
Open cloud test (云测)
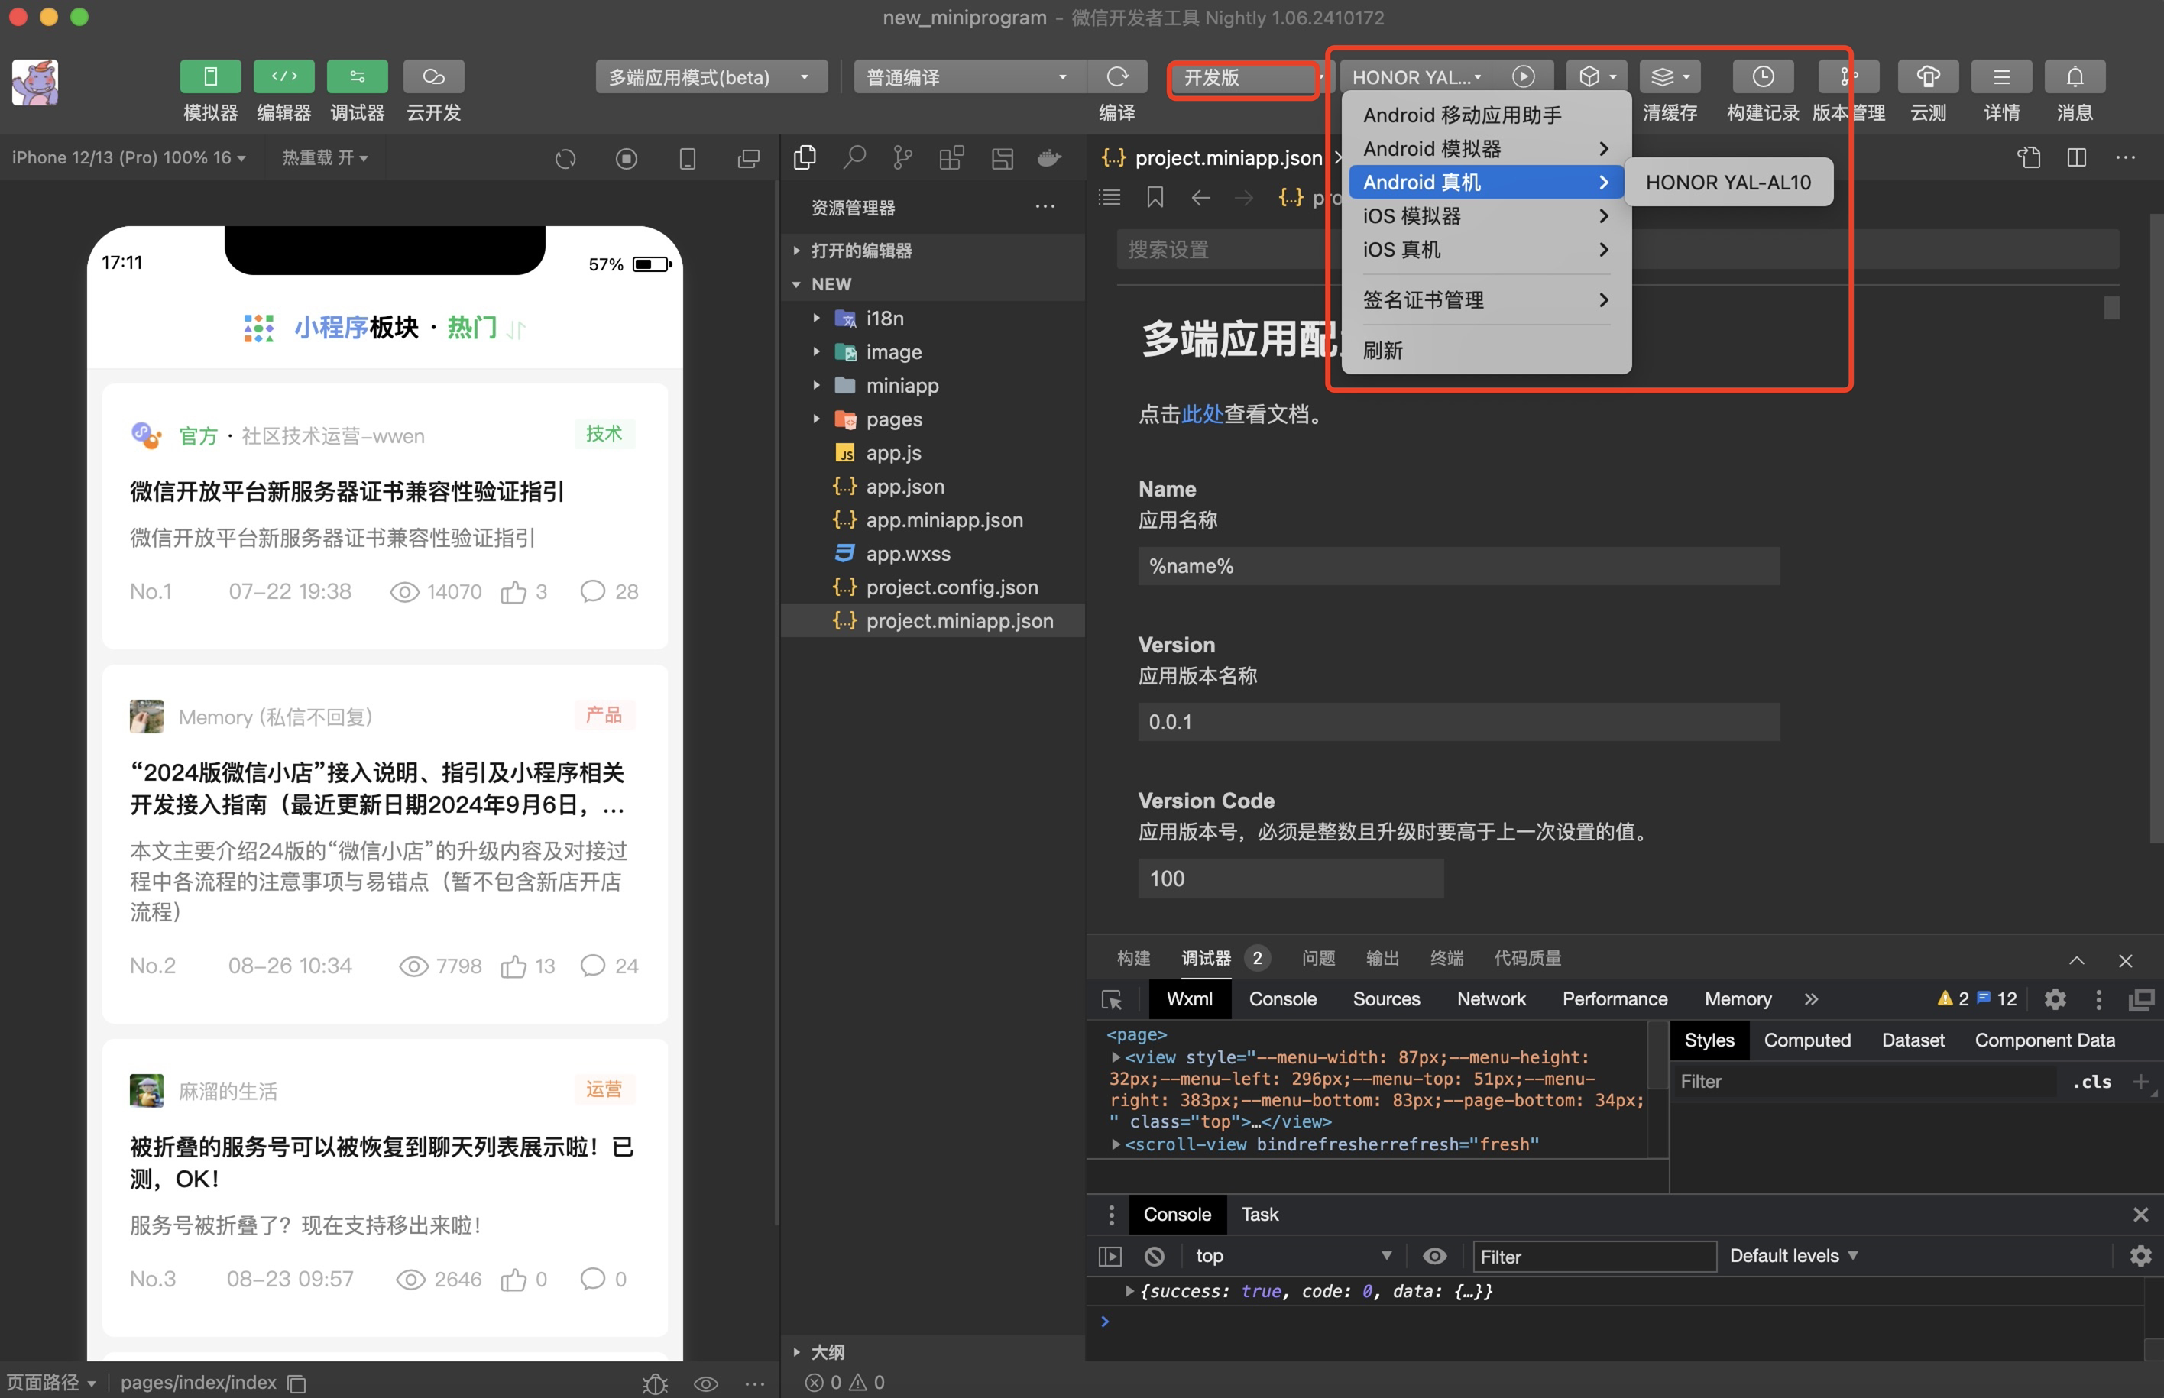tap(1928, 77)
